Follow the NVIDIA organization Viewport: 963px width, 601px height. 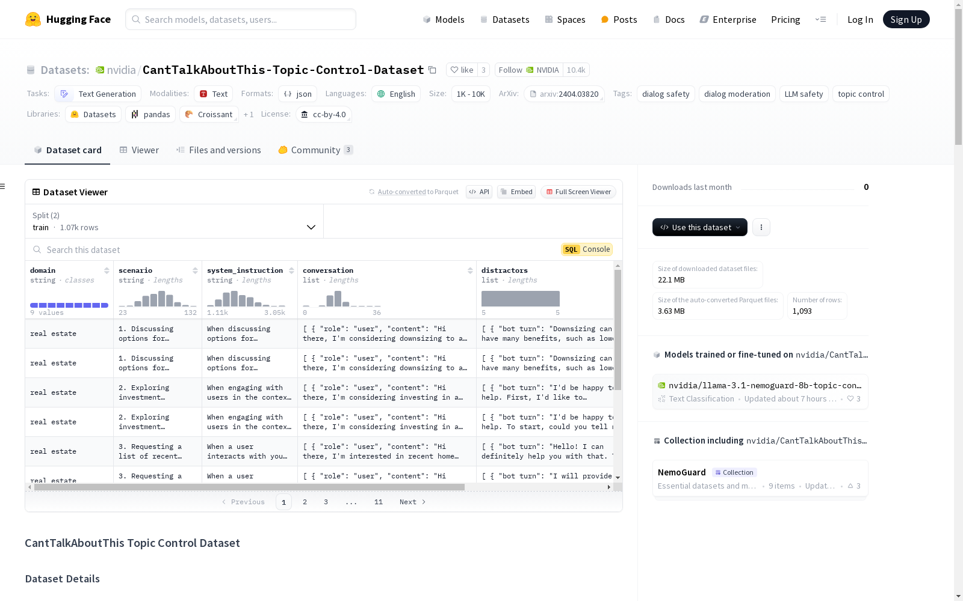click(x=528, y=70)
